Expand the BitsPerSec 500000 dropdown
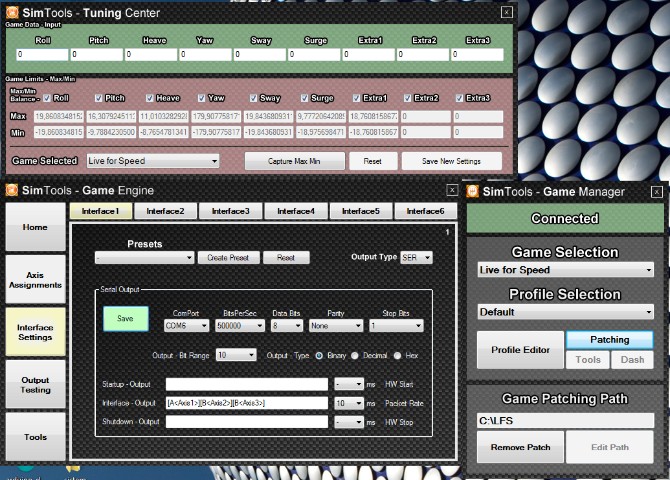670x480 pixels. point(240,326)
